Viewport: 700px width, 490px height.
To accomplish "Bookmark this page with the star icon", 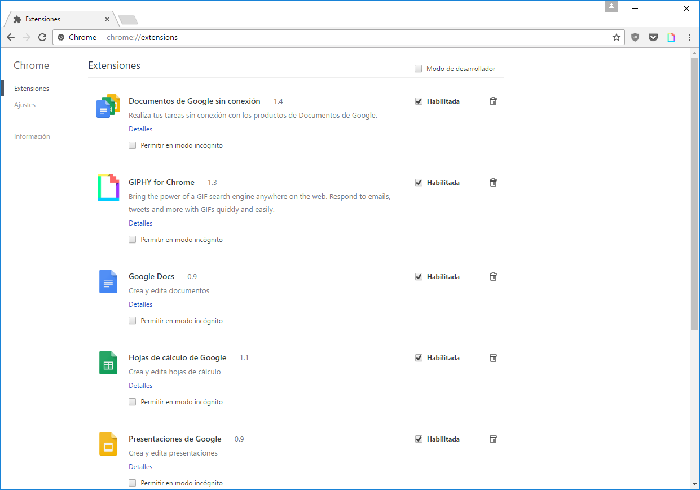I will (x=617, y=37).
